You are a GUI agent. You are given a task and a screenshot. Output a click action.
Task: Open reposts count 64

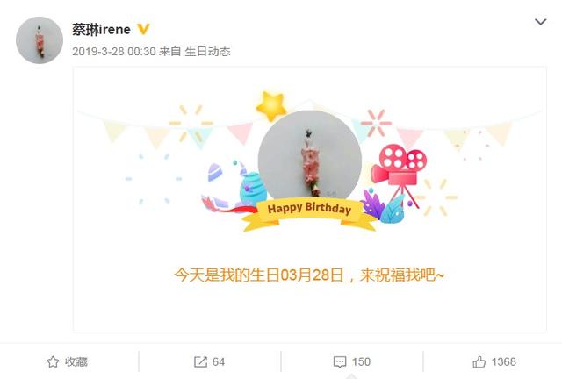[x=219, y=361]
